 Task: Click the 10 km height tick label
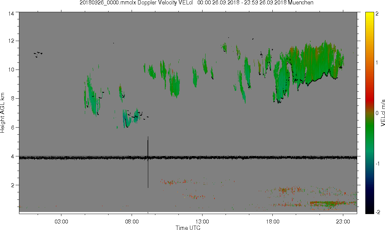click(11, 70)
